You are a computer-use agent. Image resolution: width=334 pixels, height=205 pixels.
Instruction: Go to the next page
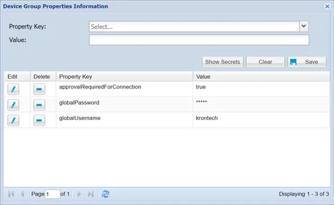[79, 194]
